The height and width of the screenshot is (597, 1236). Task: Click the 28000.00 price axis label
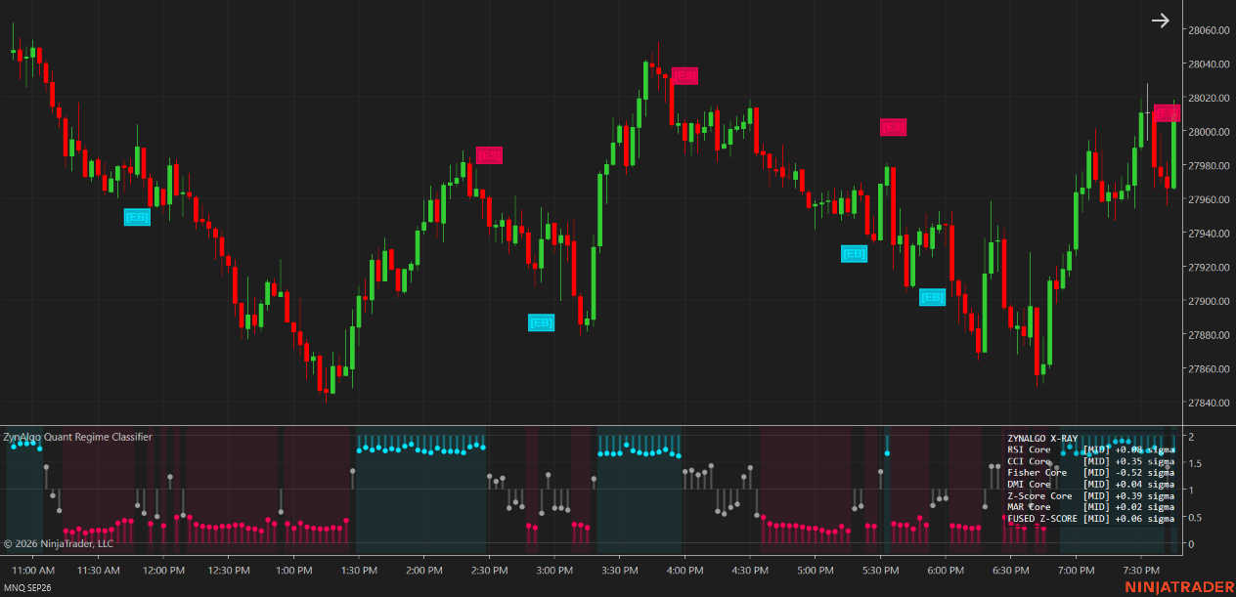click(1209, 132)
